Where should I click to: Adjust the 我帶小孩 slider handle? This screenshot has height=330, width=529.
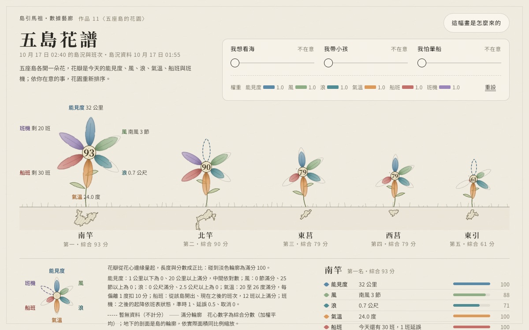click(x=328, y=63)
